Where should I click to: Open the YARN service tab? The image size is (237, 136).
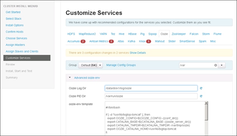click(103, 34)
